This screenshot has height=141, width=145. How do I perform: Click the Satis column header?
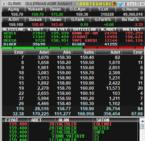point(84,52)
